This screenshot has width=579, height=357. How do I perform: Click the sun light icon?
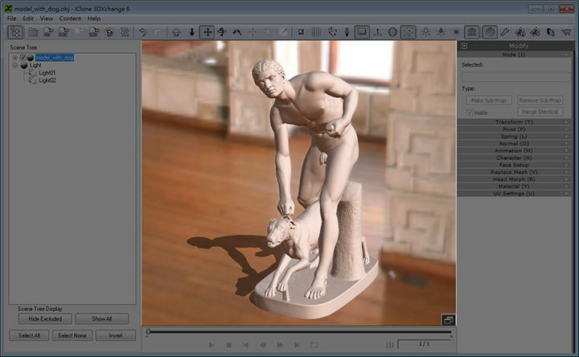[457, 32]
